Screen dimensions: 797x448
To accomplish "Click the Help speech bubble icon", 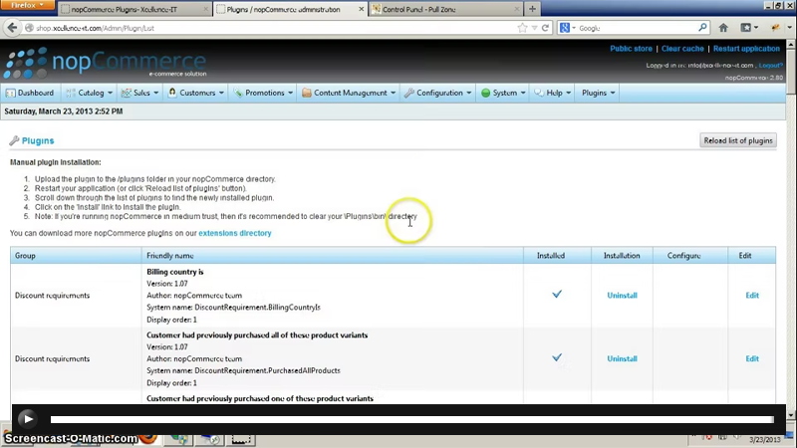I will tap(539, 93).
